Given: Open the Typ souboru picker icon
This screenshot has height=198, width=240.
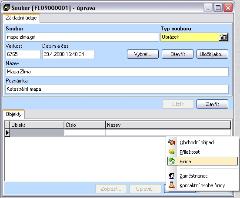Looking at the screenshot, I should pyautogui.click(x=223, y=37).
